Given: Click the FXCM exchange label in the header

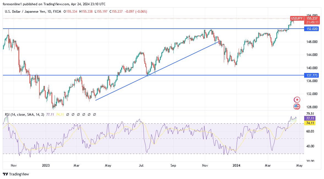Looking at the screenshot, I should [58, 12].
